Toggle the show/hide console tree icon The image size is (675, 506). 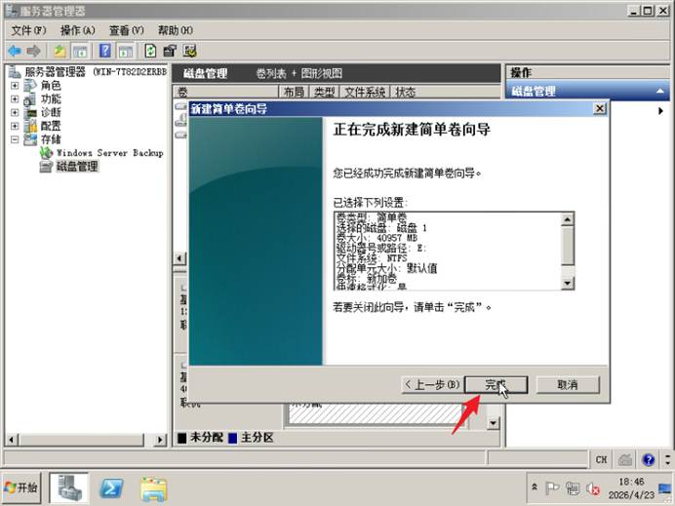(80, 52)
